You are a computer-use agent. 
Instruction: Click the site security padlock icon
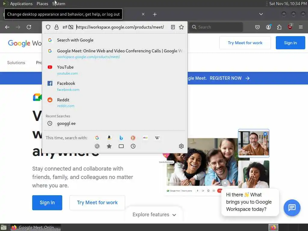coord(57,27)
